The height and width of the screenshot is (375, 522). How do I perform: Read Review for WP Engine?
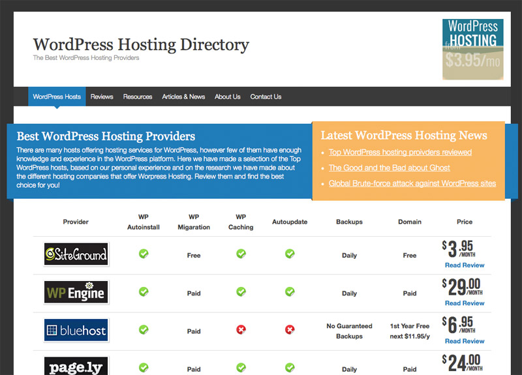(465, 303)
